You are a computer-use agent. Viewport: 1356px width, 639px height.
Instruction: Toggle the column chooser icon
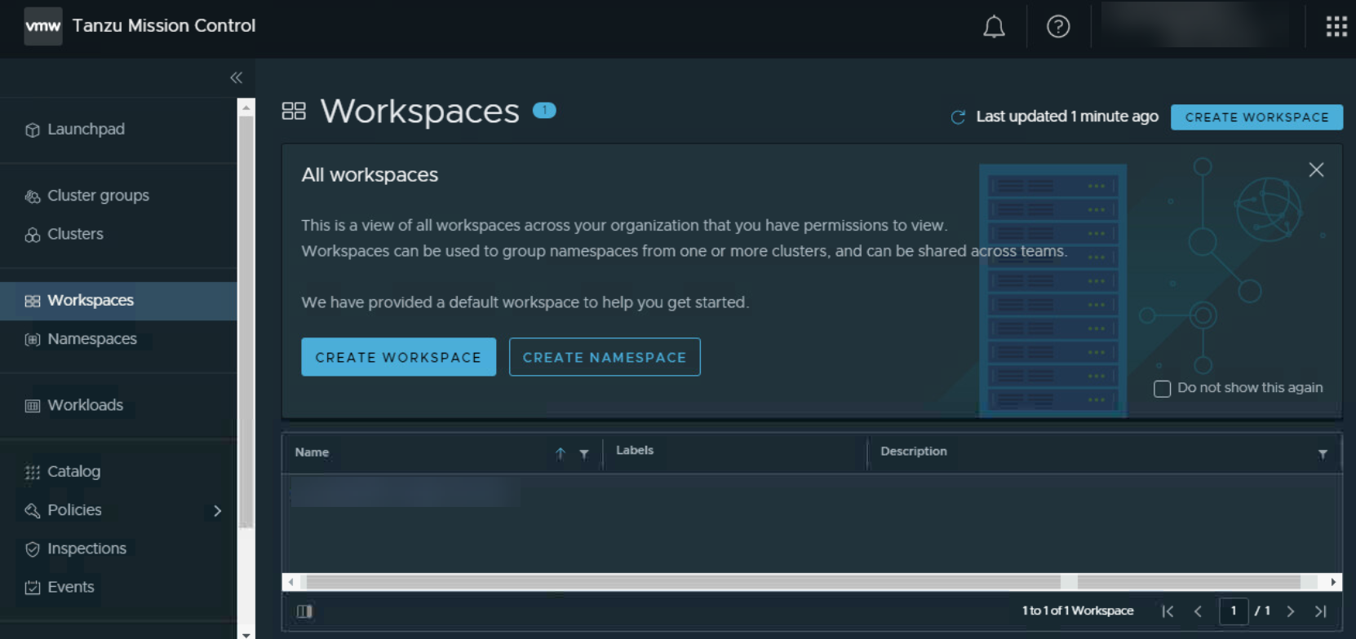(x=304, y=611)
